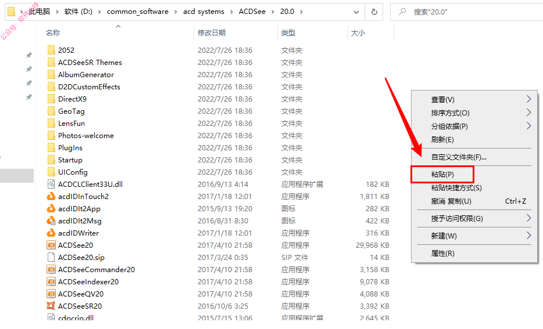Expand the 分组依据(P) submenu arrow
543x329 pixels.
528,126
